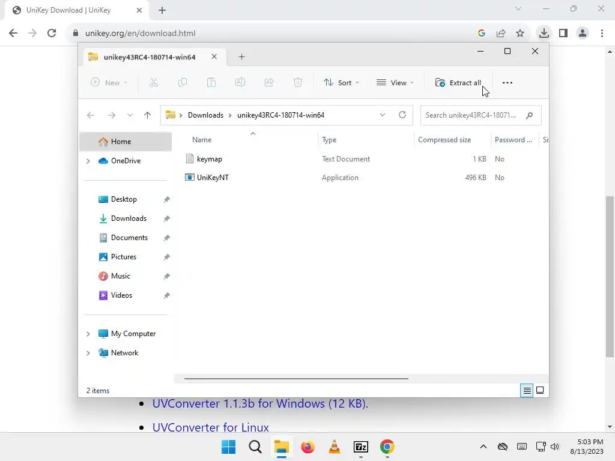
Task: Add a new Explorer tab
Action: click(241, 57)
